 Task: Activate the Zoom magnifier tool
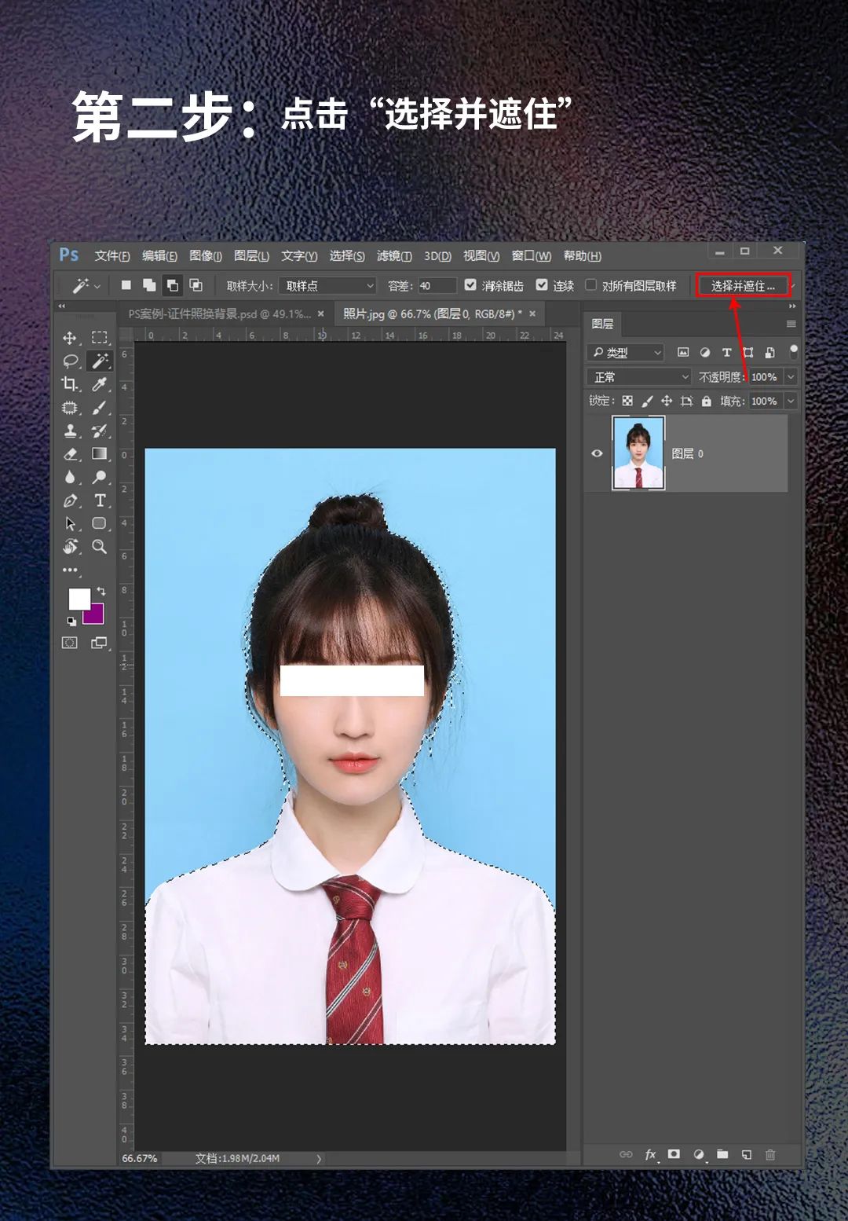(100, 546)
